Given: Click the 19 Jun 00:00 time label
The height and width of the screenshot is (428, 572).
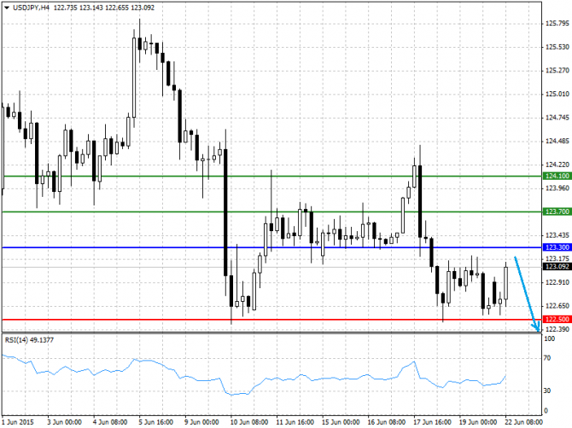Looking at the screenshot, I should tap(478, 422).
